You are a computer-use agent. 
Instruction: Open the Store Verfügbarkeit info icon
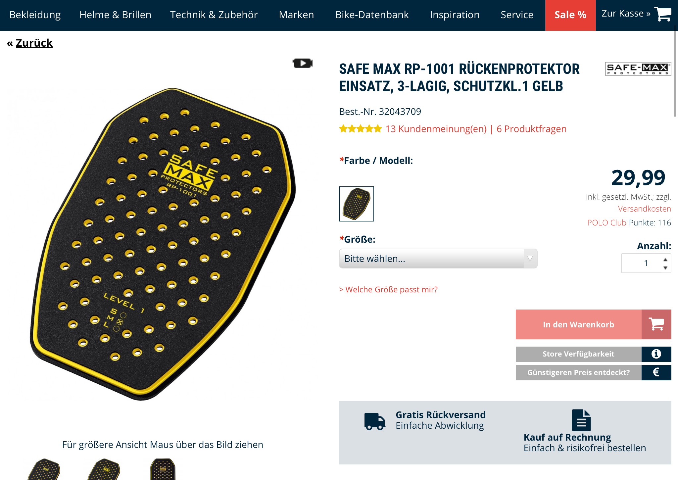tap(656, 354)
